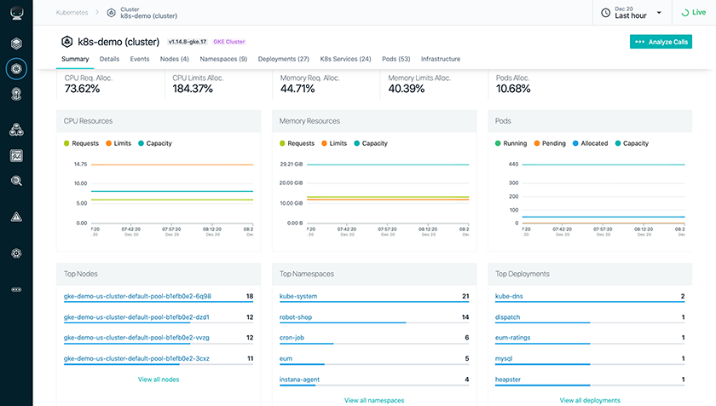
Task: Open the kube-system namespace
Action: click(298, 296)
